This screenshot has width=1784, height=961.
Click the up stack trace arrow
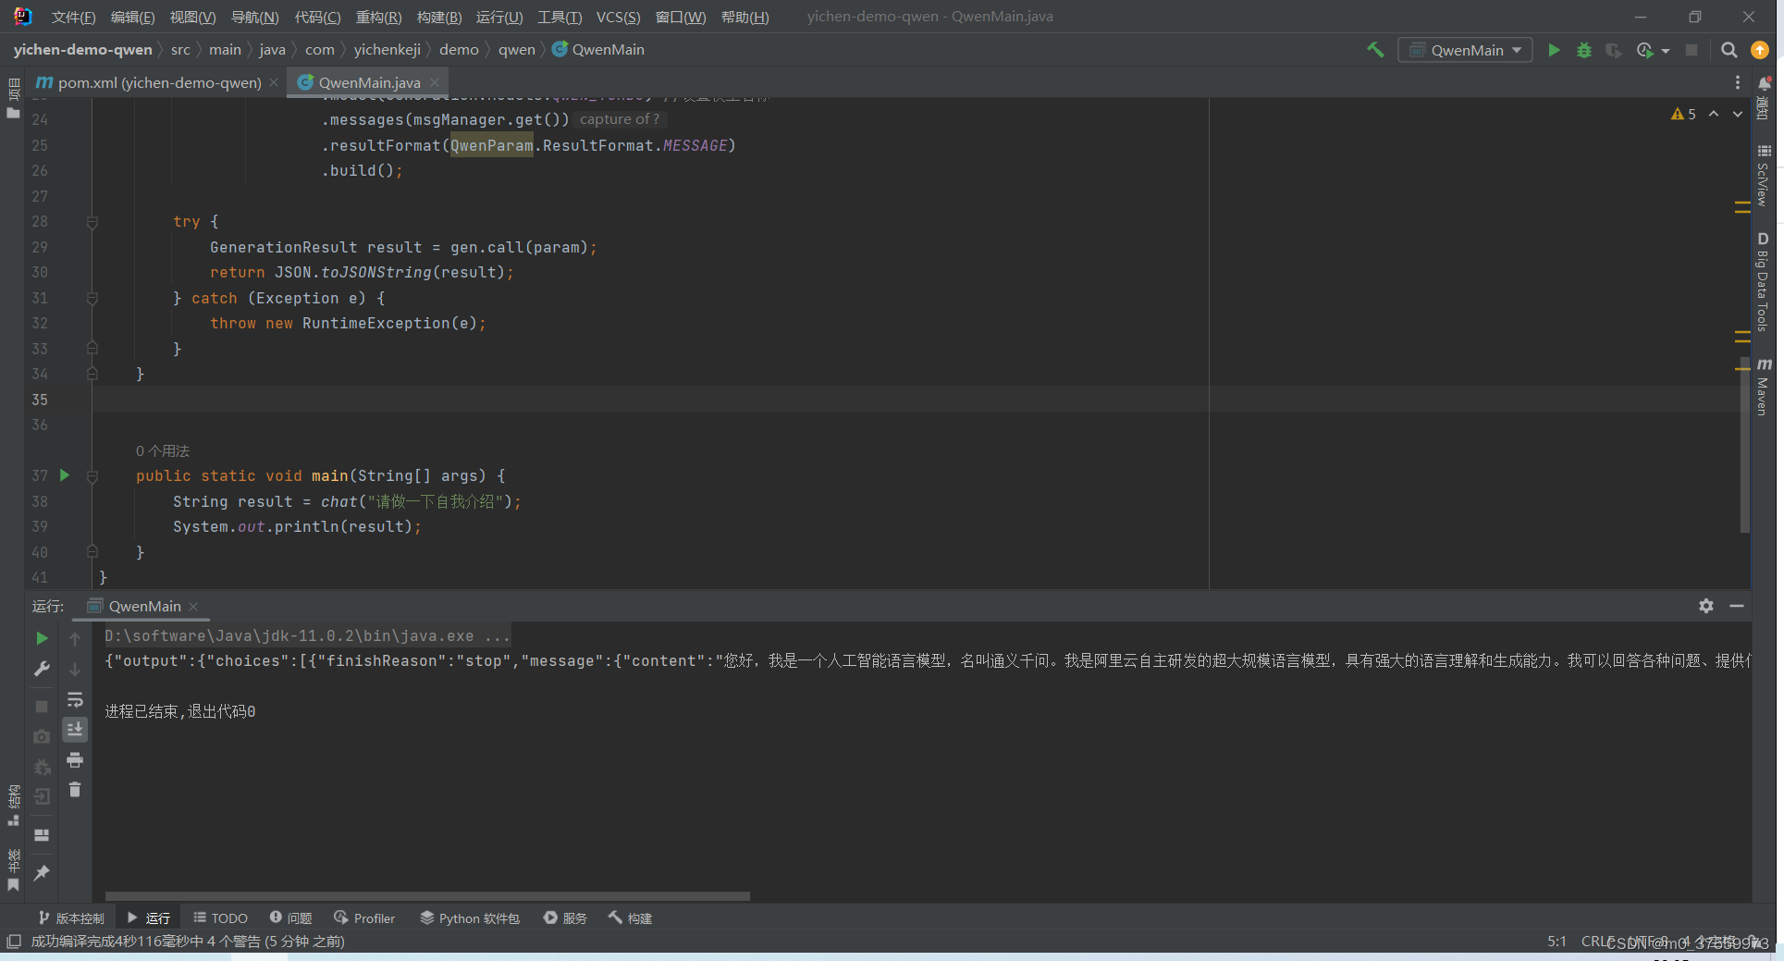75,638
